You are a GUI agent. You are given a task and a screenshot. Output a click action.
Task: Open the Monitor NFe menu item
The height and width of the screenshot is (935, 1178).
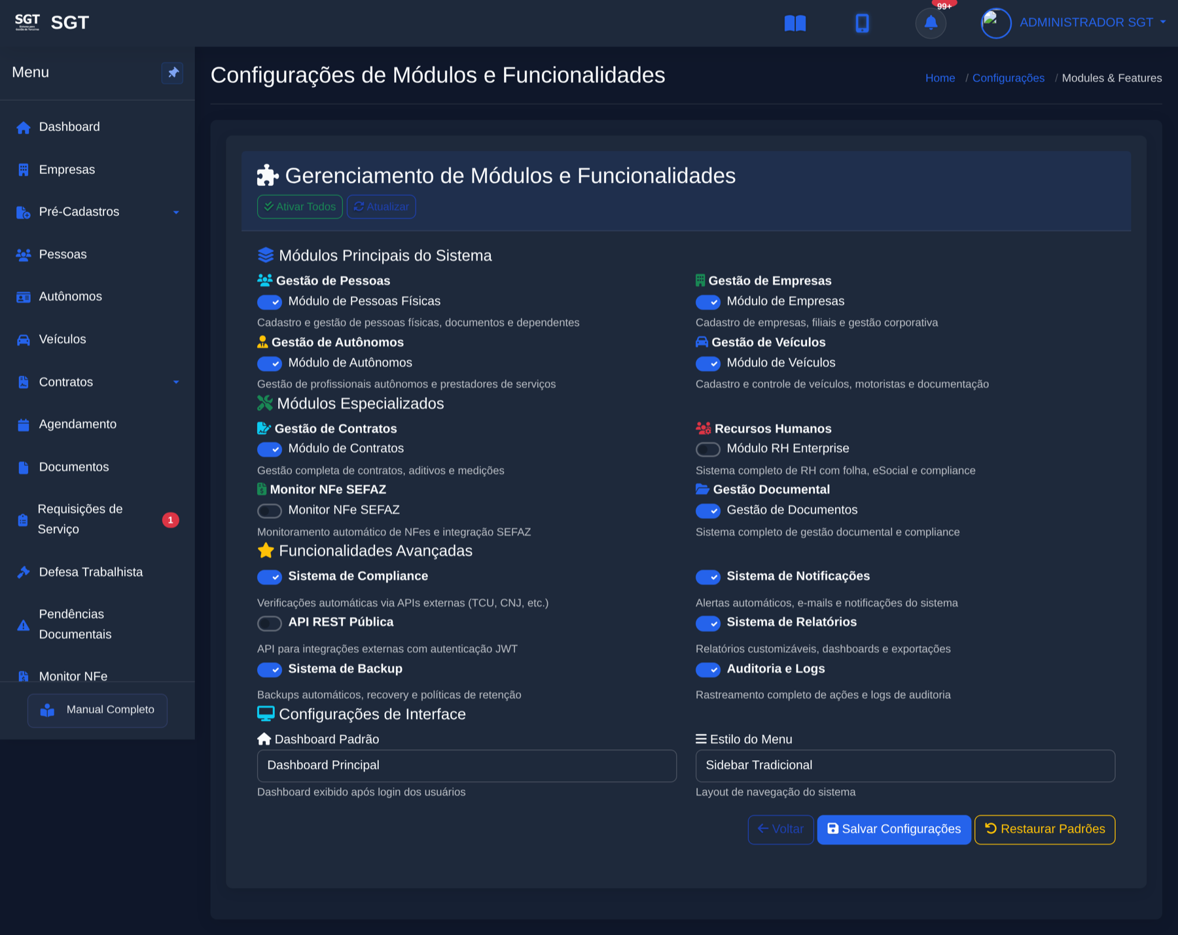(98, 676)
